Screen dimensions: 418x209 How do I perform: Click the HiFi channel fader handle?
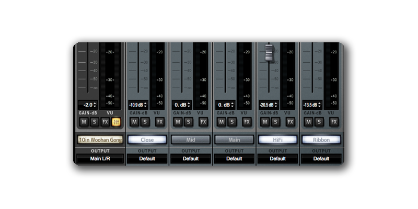point(269,52)
